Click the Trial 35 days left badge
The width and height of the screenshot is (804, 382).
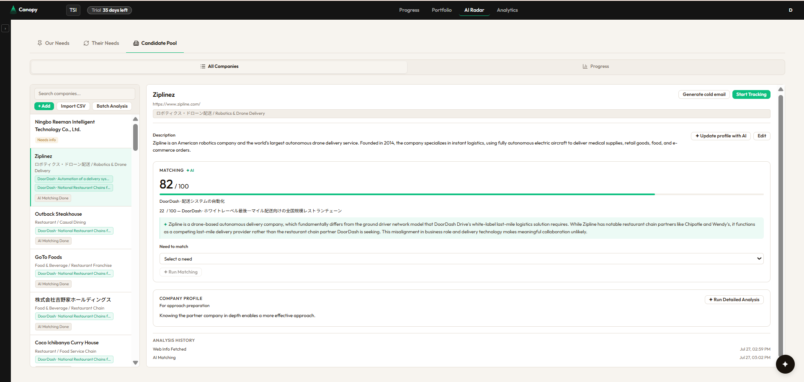coord(109,10)
